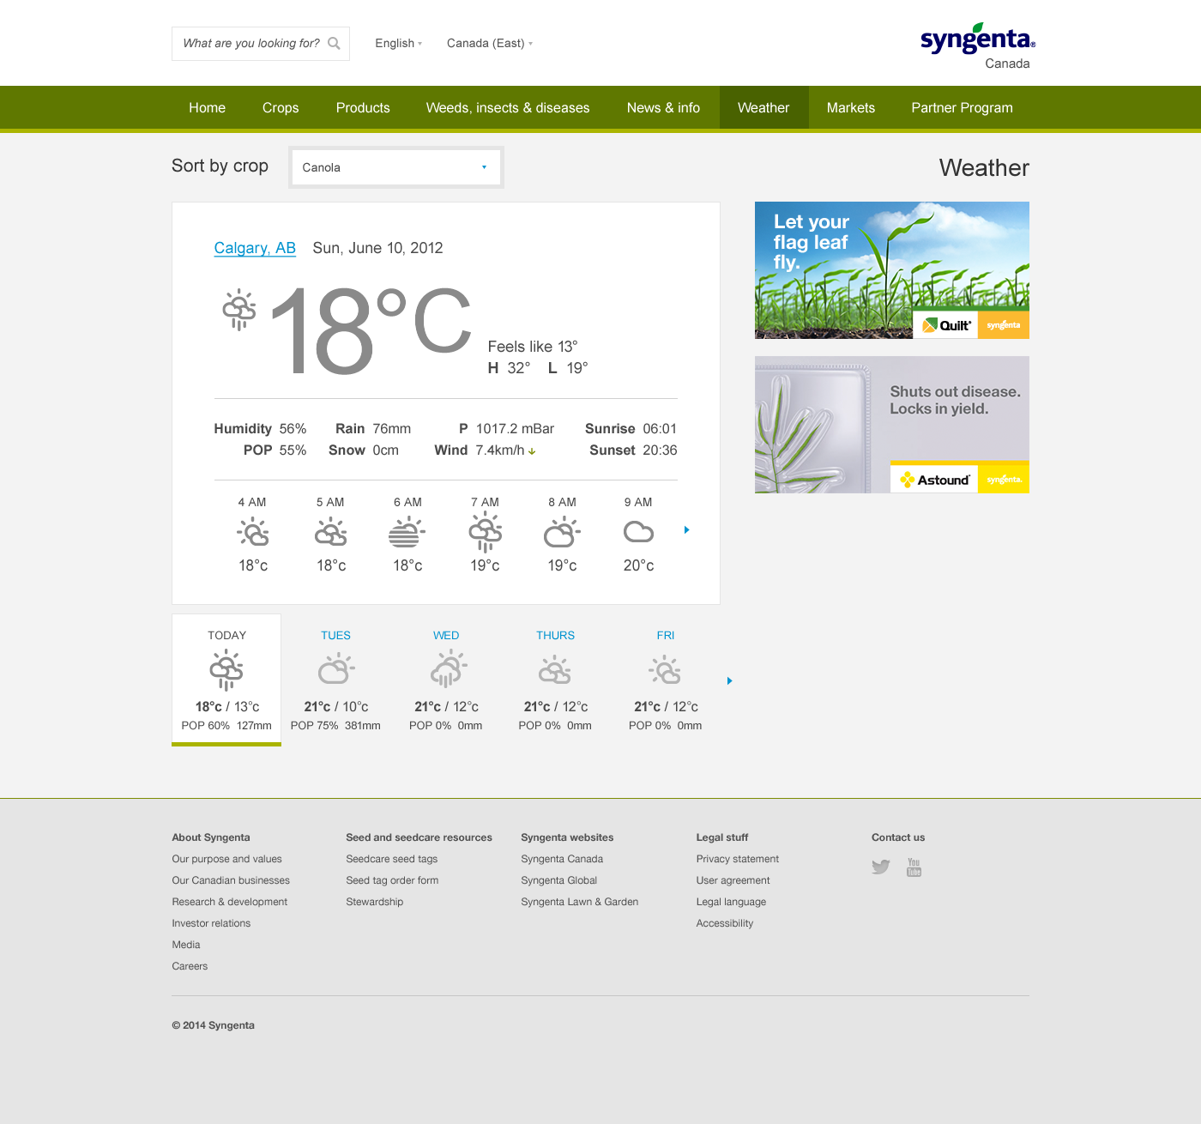This screenshot has height=1124, width=1201.
Task: Open Syngenta's YouTube channel icon
Action: (914, 867)
